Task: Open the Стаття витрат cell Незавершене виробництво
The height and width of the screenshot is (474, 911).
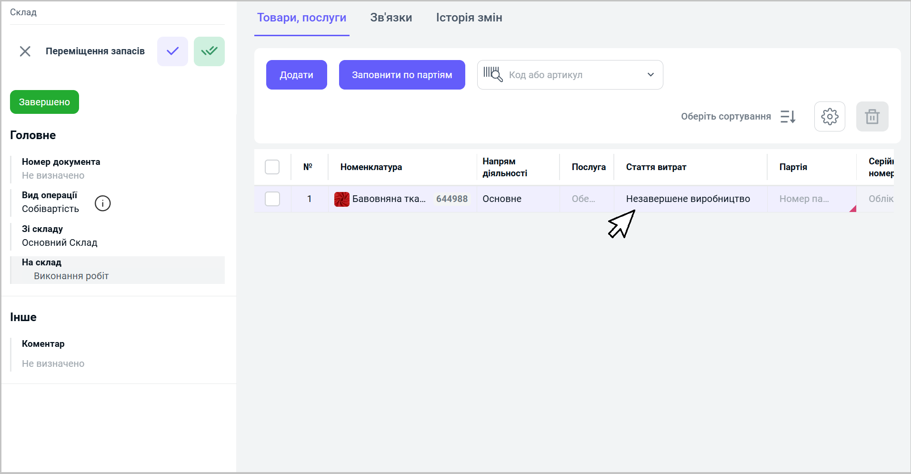Action: [x=688, y=199]
